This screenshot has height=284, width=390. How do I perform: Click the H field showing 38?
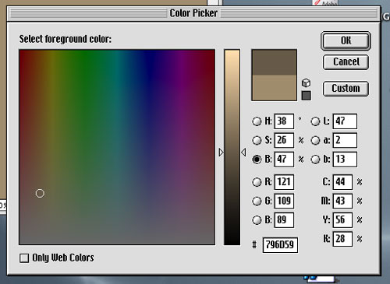[x=284, y=121]
